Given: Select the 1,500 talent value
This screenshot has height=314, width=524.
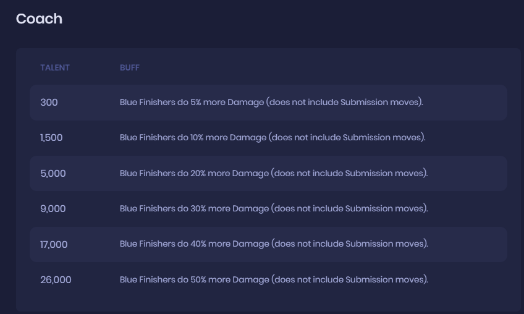Looking at the screenshot, I should [x=51, y=138].
